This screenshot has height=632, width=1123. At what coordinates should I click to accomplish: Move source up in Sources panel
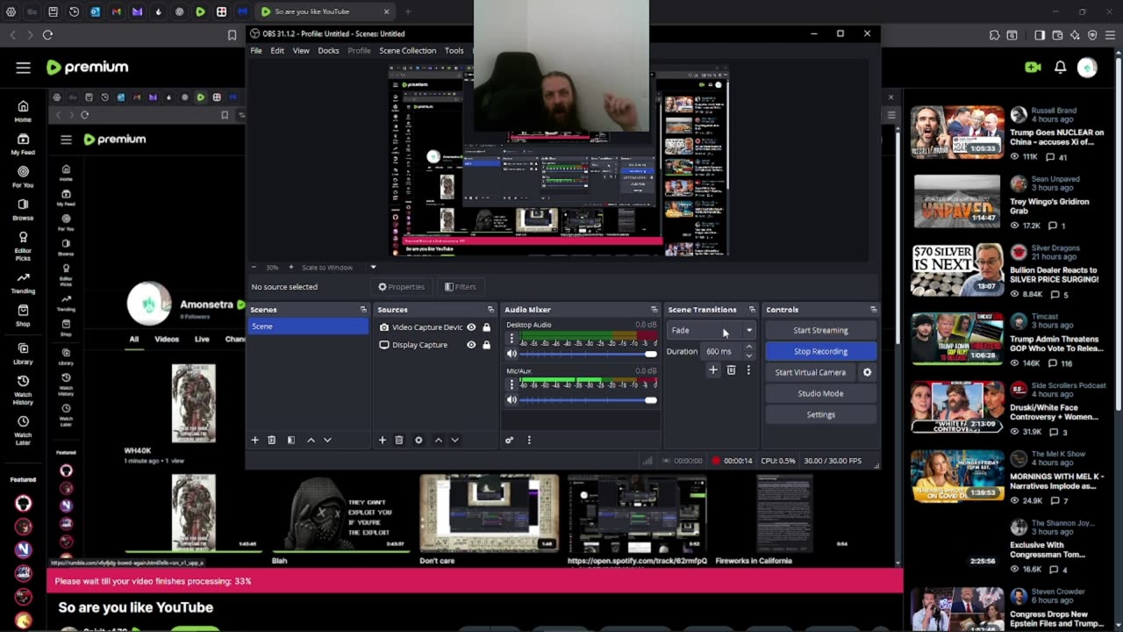[439, 440]
